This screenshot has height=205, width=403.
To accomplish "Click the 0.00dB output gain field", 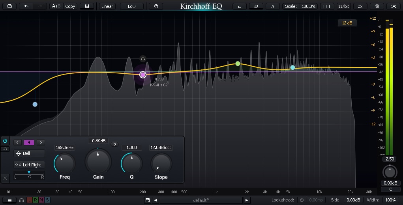I will 390,183.
